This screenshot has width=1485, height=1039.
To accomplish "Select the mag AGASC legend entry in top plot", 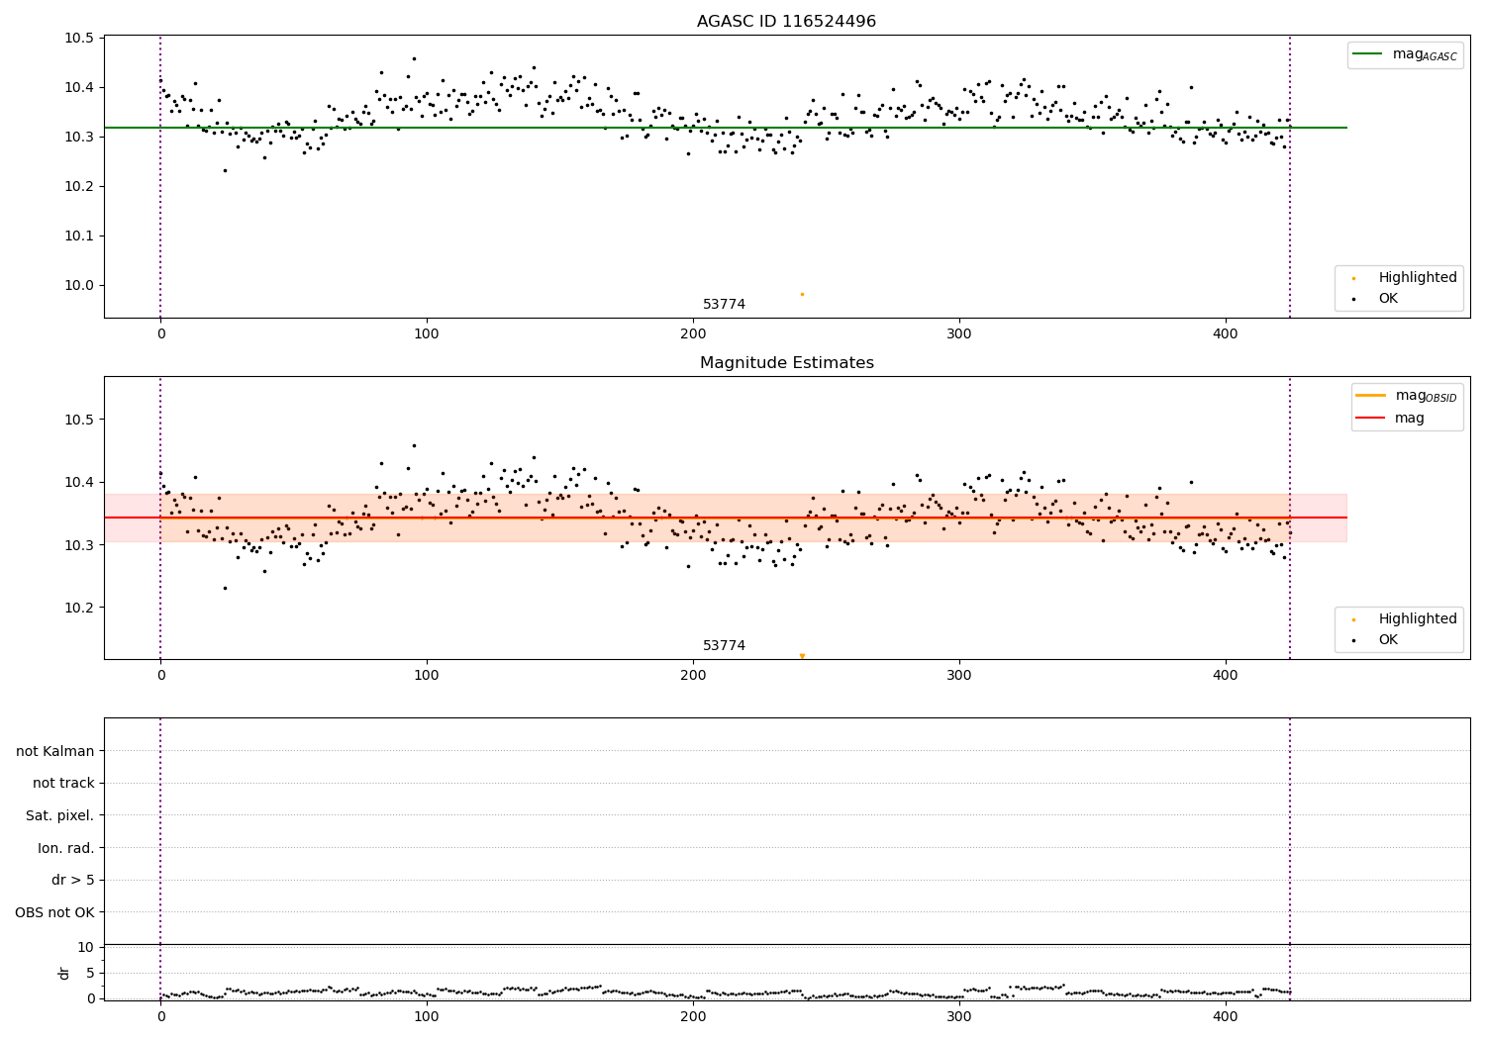I will pos(1405,54).
